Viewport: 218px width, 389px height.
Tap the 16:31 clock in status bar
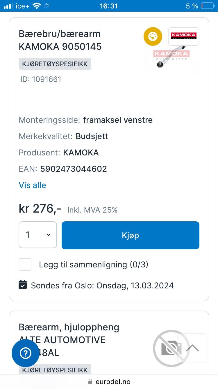(x=109, y=6)
